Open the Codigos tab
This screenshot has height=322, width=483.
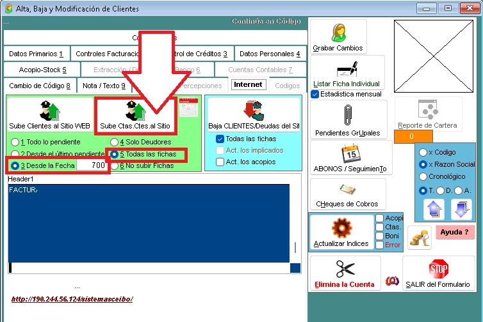288,86
